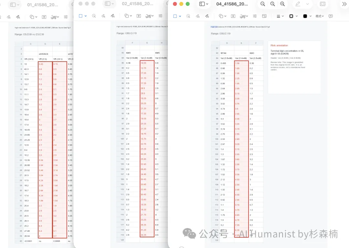Select Shapes tool in 01_41586 window
The image size is (349, 248).
[x=32, y=17]
